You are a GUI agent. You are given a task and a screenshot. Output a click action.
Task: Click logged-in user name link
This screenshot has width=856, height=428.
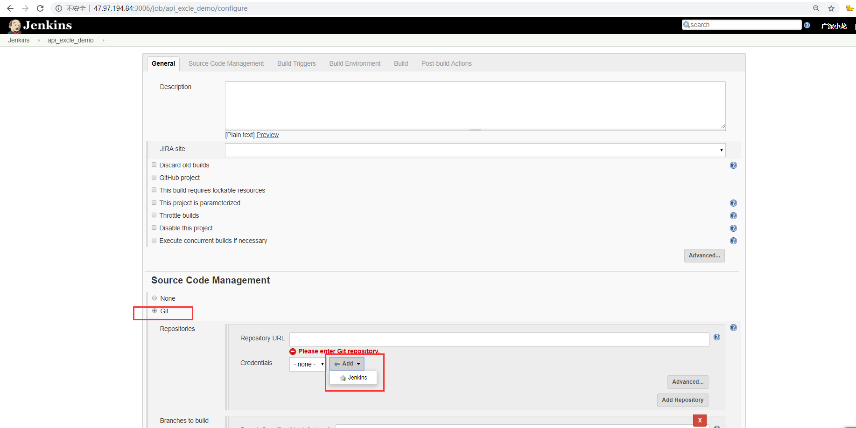coord(834,26)
